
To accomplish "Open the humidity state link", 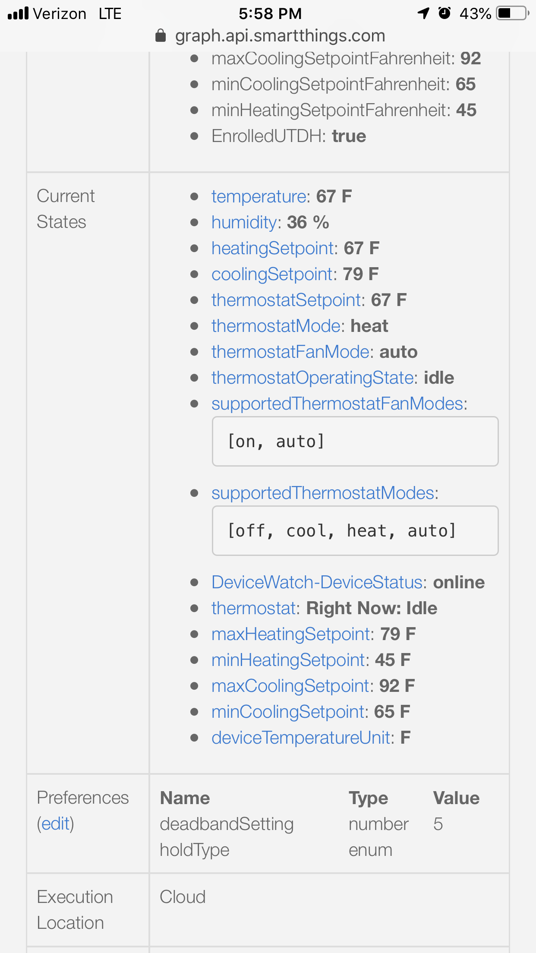I will click(x=244, y=222).
